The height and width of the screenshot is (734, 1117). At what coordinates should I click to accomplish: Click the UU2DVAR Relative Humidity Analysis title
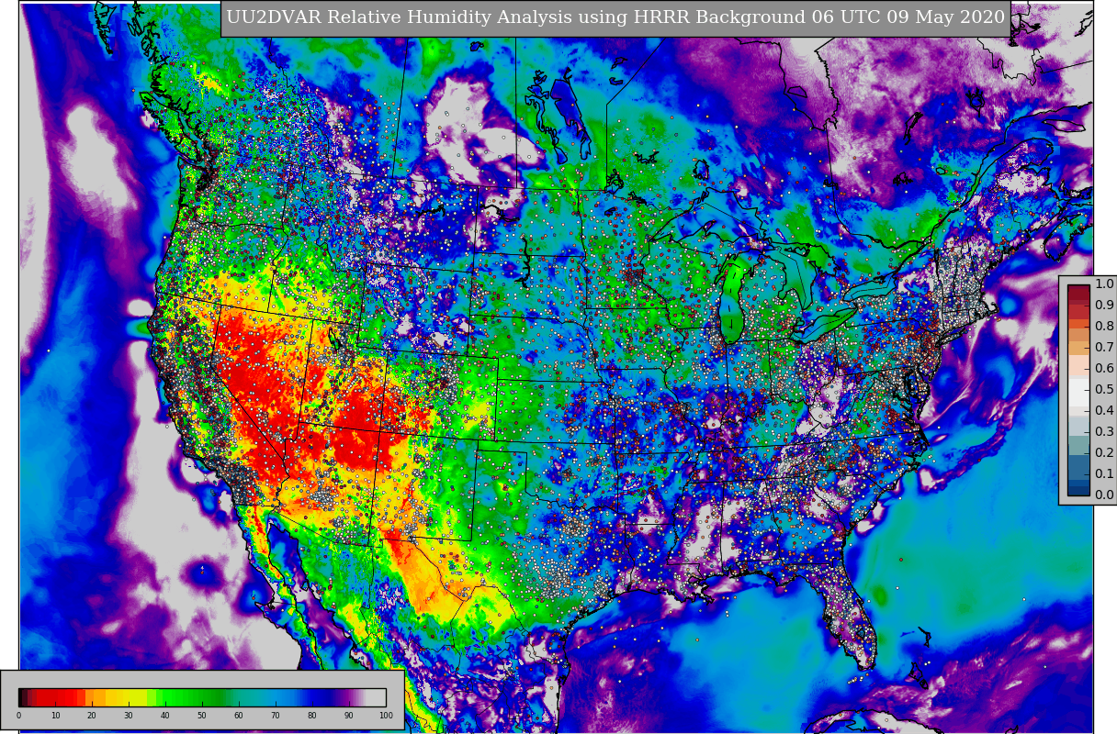pos(615,17)
